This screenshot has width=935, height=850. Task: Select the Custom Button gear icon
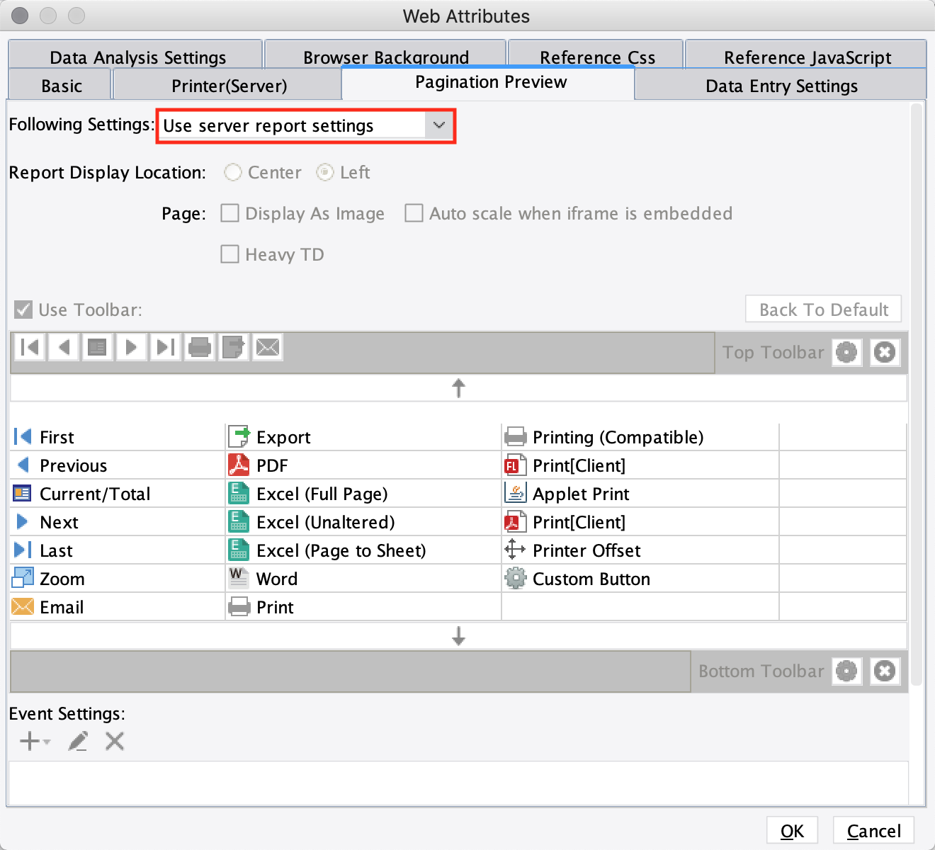[516, 578]
